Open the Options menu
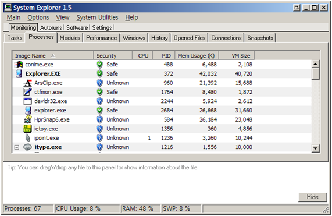The image size is (332, 216). [38, 17]
